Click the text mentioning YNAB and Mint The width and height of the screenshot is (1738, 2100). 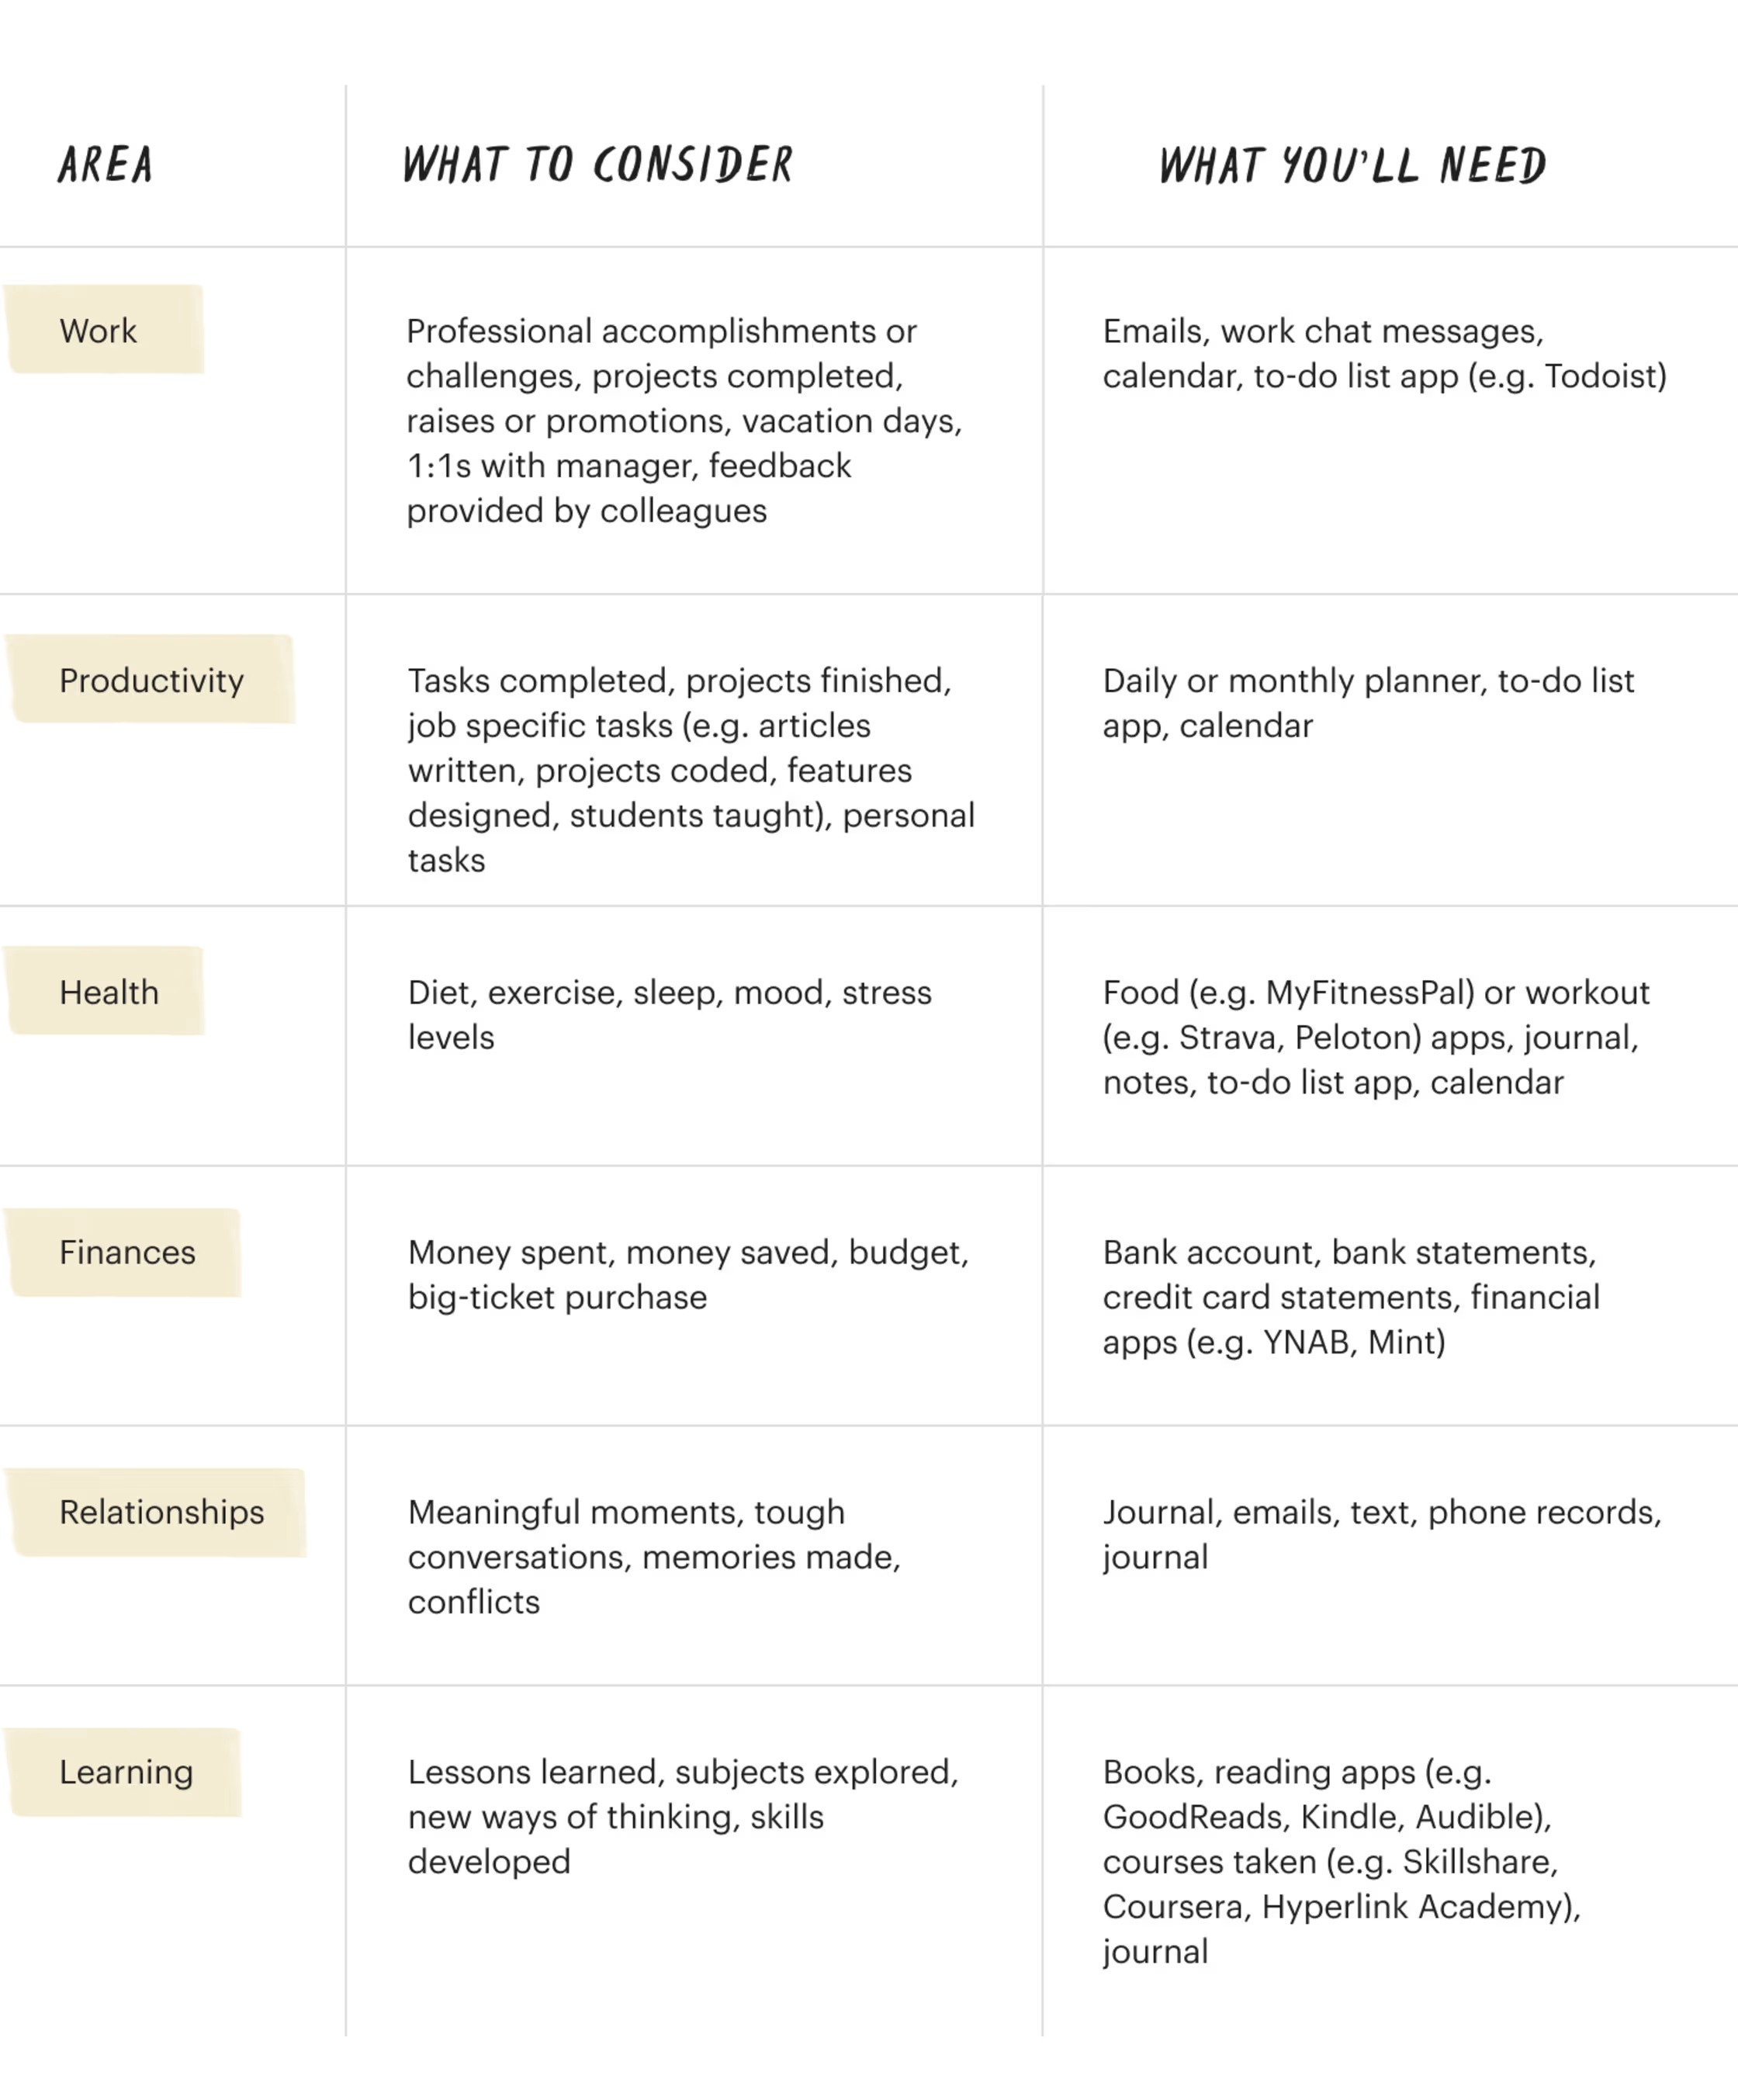point(1351,1296)
